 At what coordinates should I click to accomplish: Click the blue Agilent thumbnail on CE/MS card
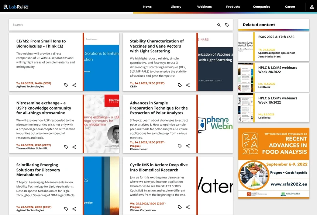pyautogui.click(x=101, y=62)
